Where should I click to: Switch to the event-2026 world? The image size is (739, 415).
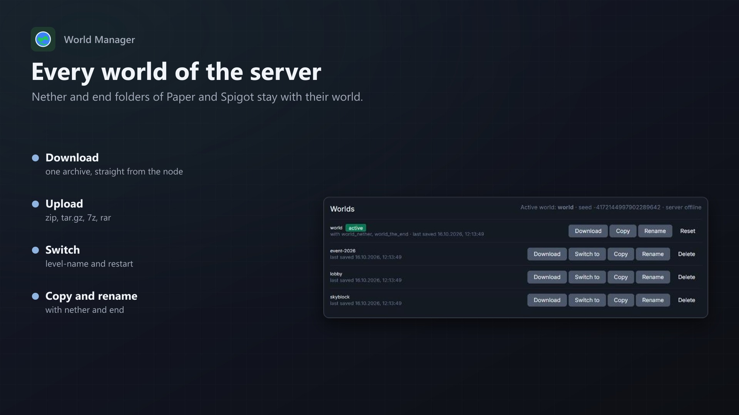587,254
